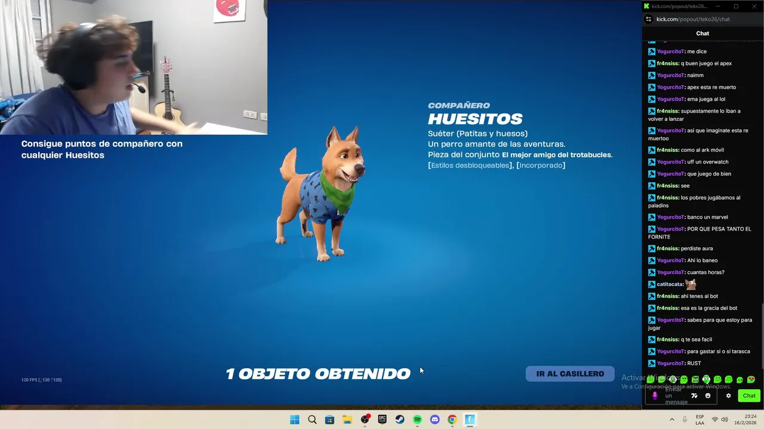Click the chat message 'banco un marvel'
This screenshot has height=429, width=764.
click(707, 217)
